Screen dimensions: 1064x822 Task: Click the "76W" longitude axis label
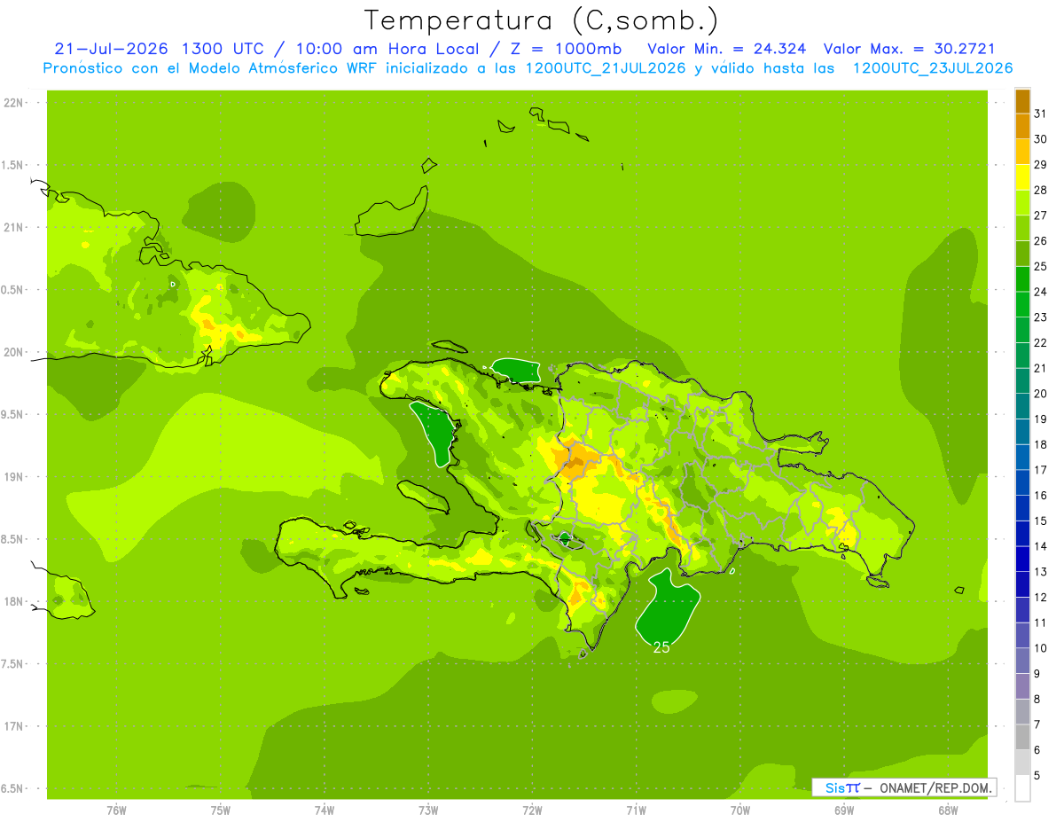116,810
